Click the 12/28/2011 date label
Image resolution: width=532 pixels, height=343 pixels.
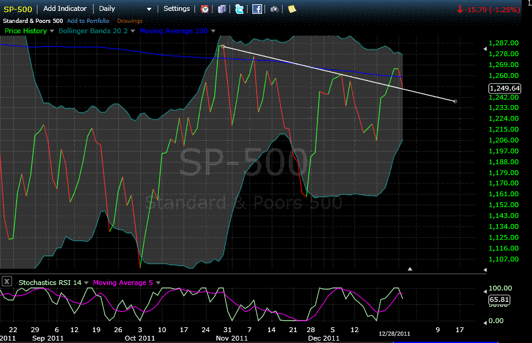pyautogui.click(x=394, y=333)
